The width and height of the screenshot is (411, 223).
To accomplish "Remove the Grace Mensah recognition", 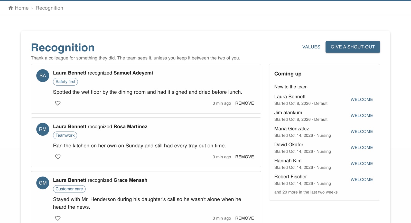I will (x=245, y=218).
